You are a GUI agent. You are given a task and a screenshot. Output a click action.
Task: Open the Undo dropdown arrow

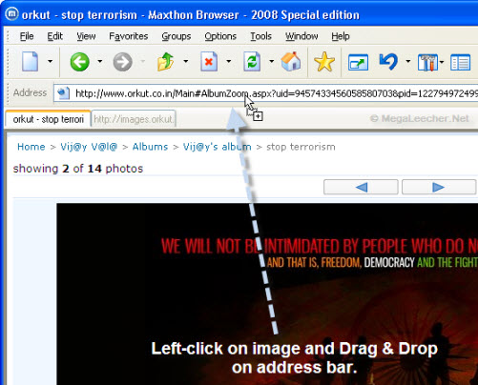[x=408, y=61]
